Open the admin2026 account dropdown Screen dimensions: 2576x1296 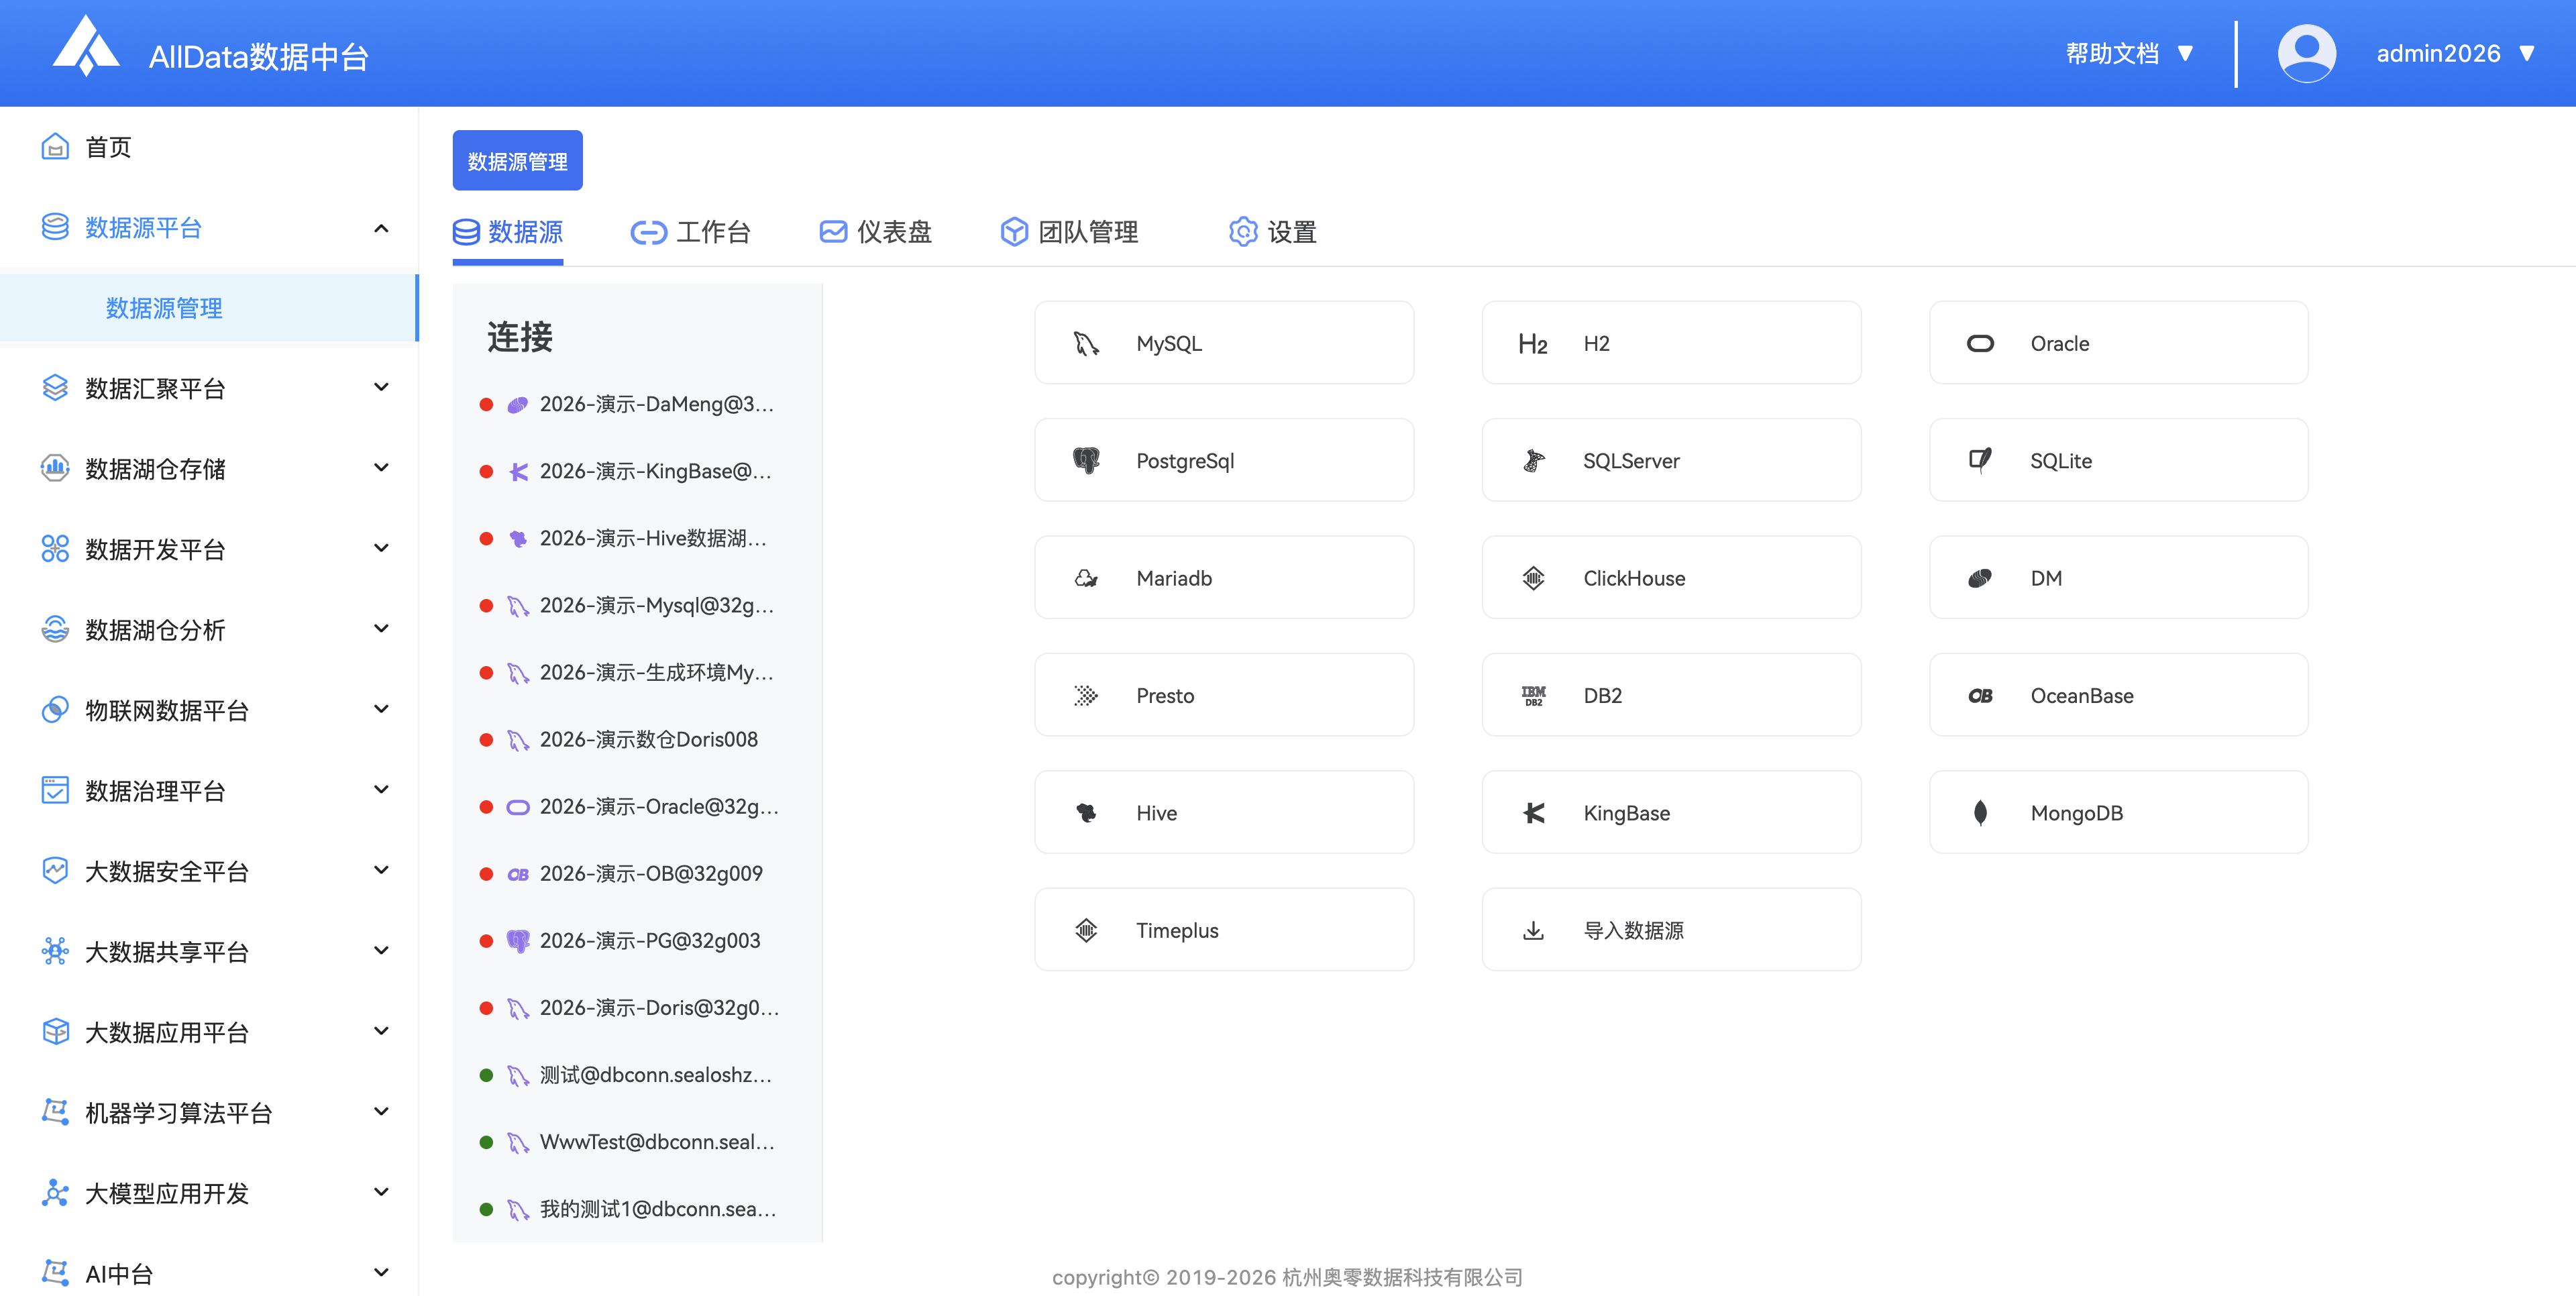[x=2455, y=53]
